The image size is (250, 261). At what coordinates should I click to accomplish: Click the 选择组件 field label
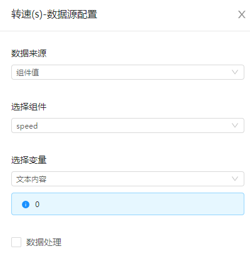point(29,107)
